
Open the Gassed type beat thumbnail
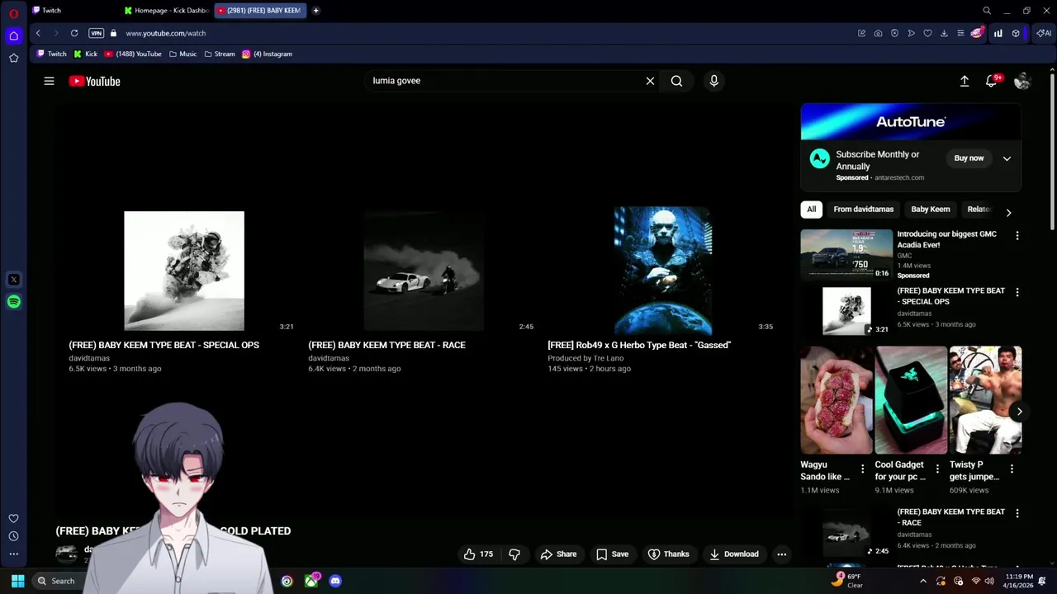click(x=662, y=271)
